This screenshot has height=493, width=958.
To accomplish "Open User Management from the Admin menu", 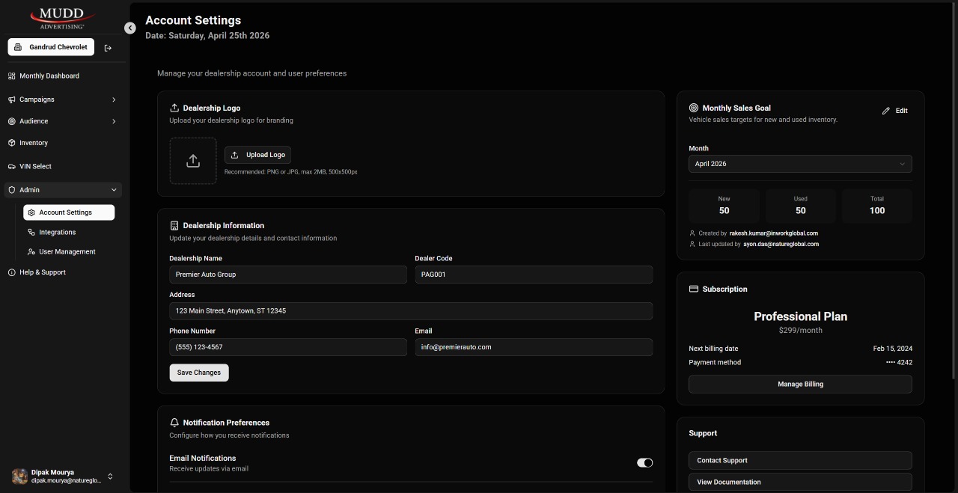I will pyautogui.click(x=67, y=251).
